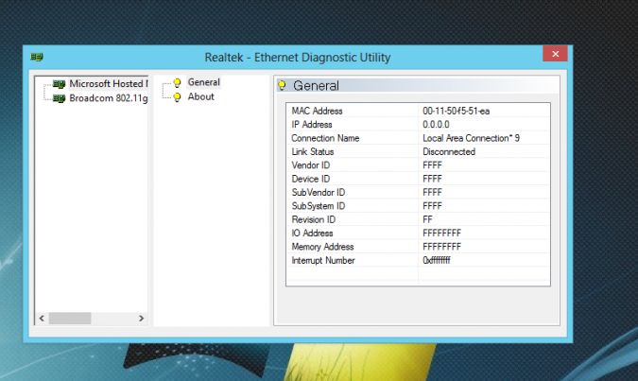The image size is (638, 381).
Task: Click the 'IP Address' label
Action: point(312,125)
